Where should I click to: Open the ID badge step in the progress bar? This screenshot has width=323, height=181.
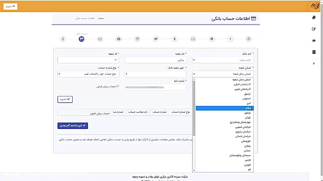click(x=63, y=39)
